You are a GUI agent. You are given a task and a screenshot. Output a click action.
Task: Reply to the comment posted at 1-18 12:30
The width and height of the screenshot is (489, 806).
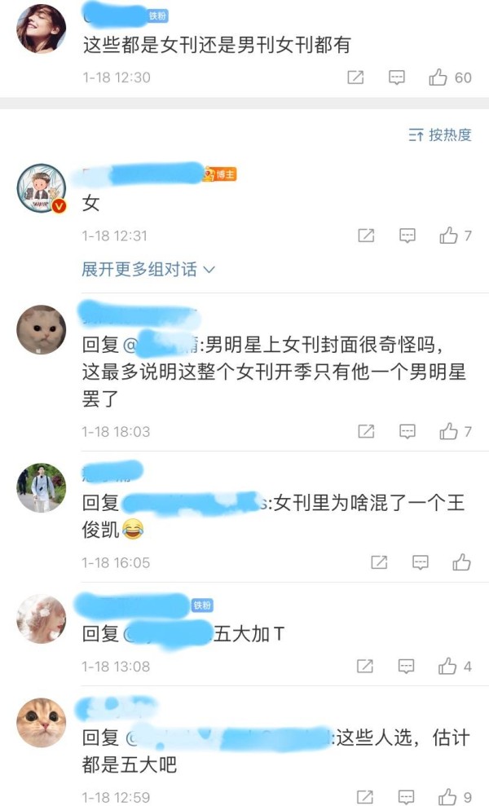396,77
